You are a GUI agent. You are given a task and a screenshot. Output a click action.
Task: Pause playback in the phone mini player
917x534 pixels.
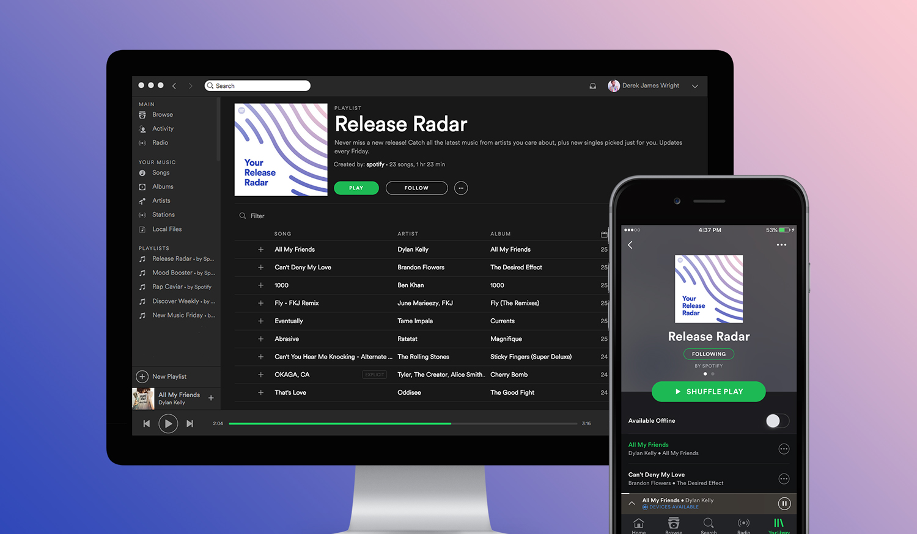(784, 503)
